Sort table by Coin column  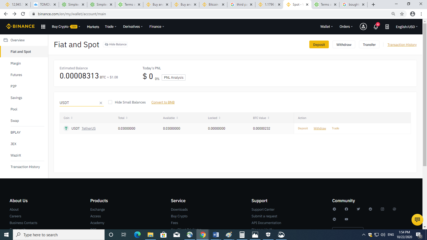(x=68, y=118)
